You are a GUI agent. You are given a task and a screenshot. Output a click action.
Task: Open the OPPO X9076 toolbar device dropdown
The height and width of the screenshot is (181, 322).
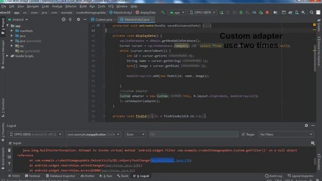tap(202, 13)
